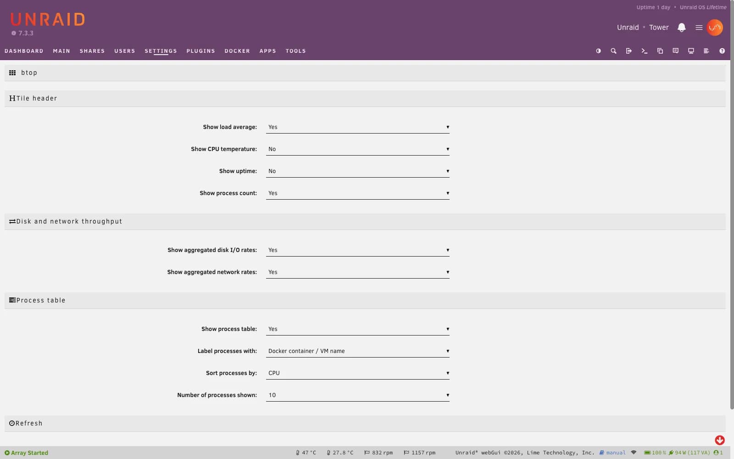Open the Show load average dropdown
Image resolution: width=734 pixels, height=459 pixels.
(358, 127)
